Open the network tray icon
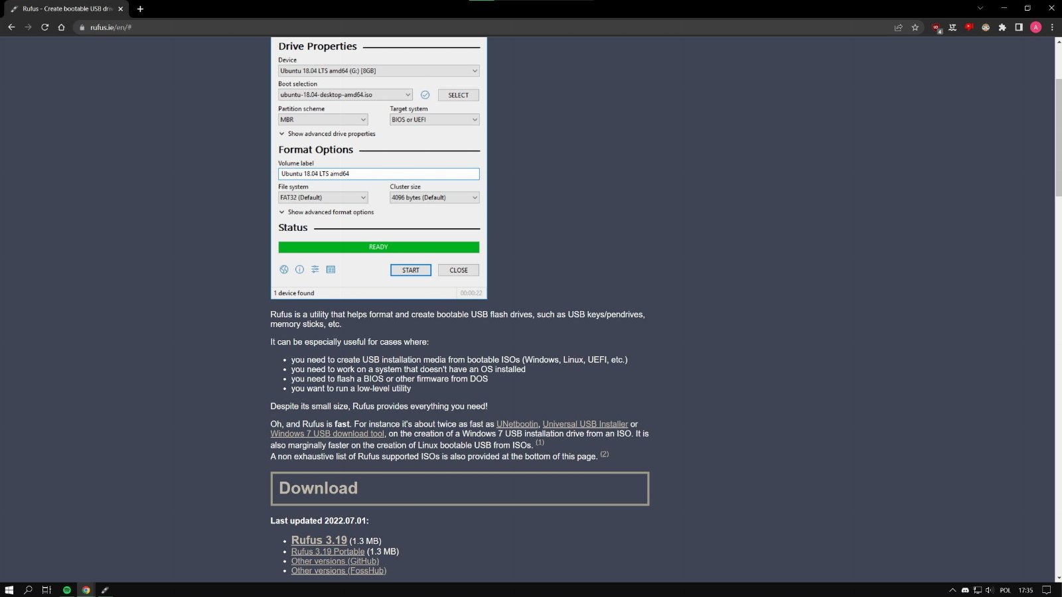This screenshot has height=597, width=1062. pos(978,590)
